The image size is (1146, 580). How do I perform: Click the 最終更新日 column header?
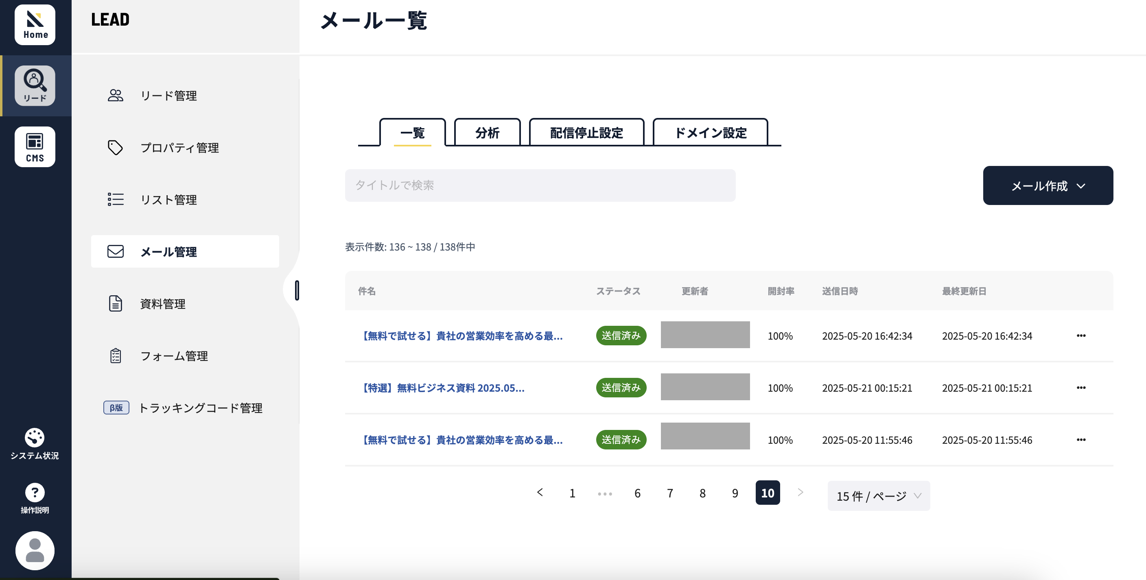click(x=964, y=291)
